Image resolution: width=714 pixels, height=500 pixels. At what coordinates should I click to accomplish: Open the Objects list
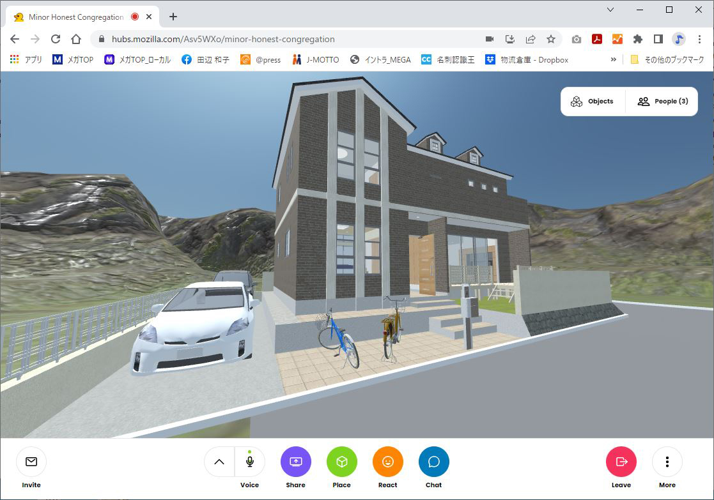point(593,102)
